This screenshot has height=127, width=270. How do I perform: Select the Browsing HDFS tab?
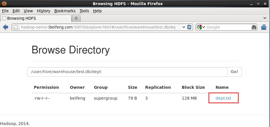(x=36, y=18)
